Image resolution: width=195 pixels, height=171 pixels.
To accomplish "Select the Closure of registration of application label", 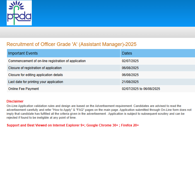I will tap(35, 68).
